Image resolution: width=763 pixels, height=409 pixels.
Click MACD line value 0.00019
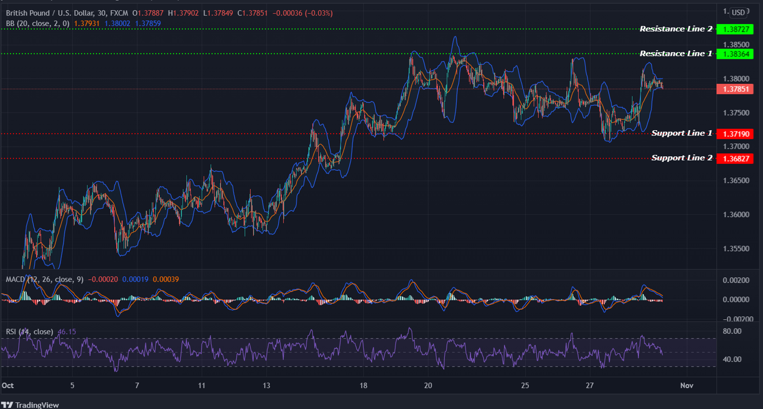click(x=136, y=279)
